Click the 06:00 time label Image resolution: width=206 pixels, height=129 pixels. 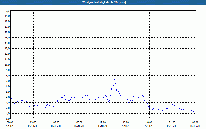click(x=56, y=122)
